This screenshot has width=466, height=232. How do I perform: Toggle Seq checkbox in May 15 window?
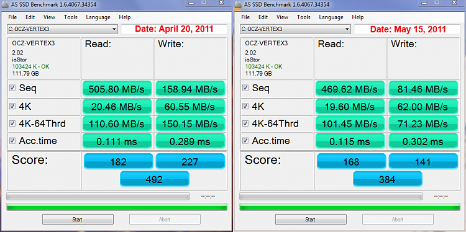click(245, 88)
